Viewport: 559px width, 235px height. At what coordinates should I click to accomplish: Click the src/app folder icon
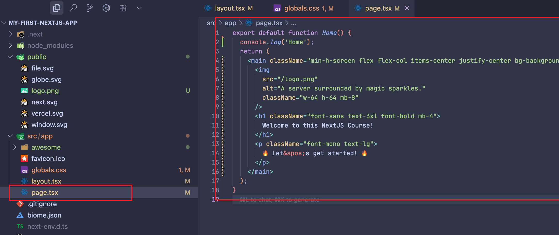pyautogui.click(x=20, y=136)
